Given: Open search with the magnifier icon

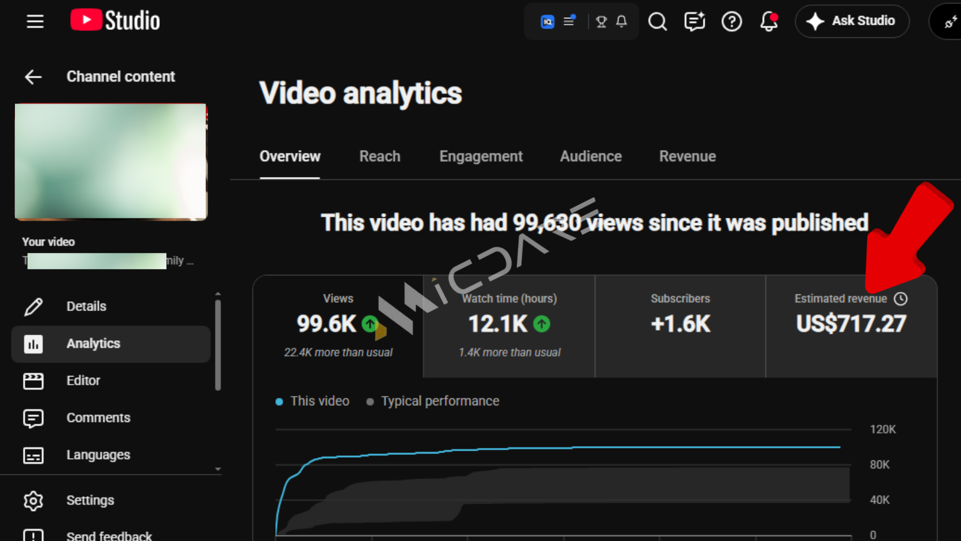Looking at the screenshot, I should pyautogui.click(x=658, y=22).
